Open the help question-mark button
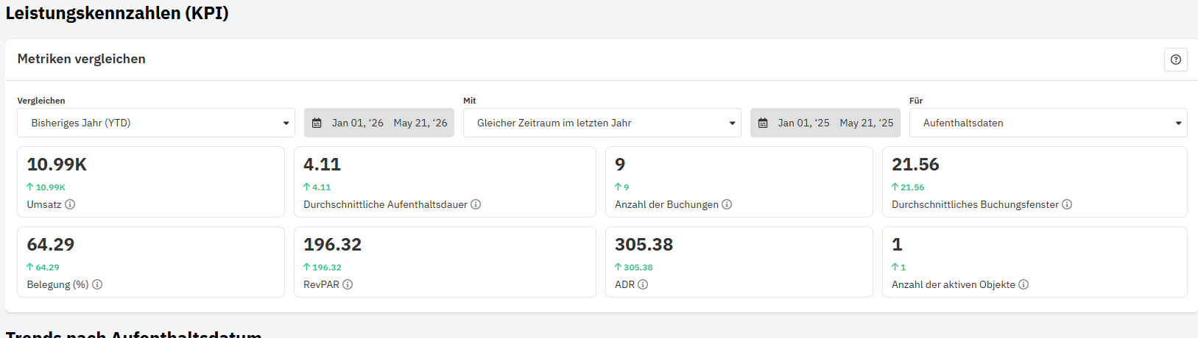1198x338 pixels. 1175,60
